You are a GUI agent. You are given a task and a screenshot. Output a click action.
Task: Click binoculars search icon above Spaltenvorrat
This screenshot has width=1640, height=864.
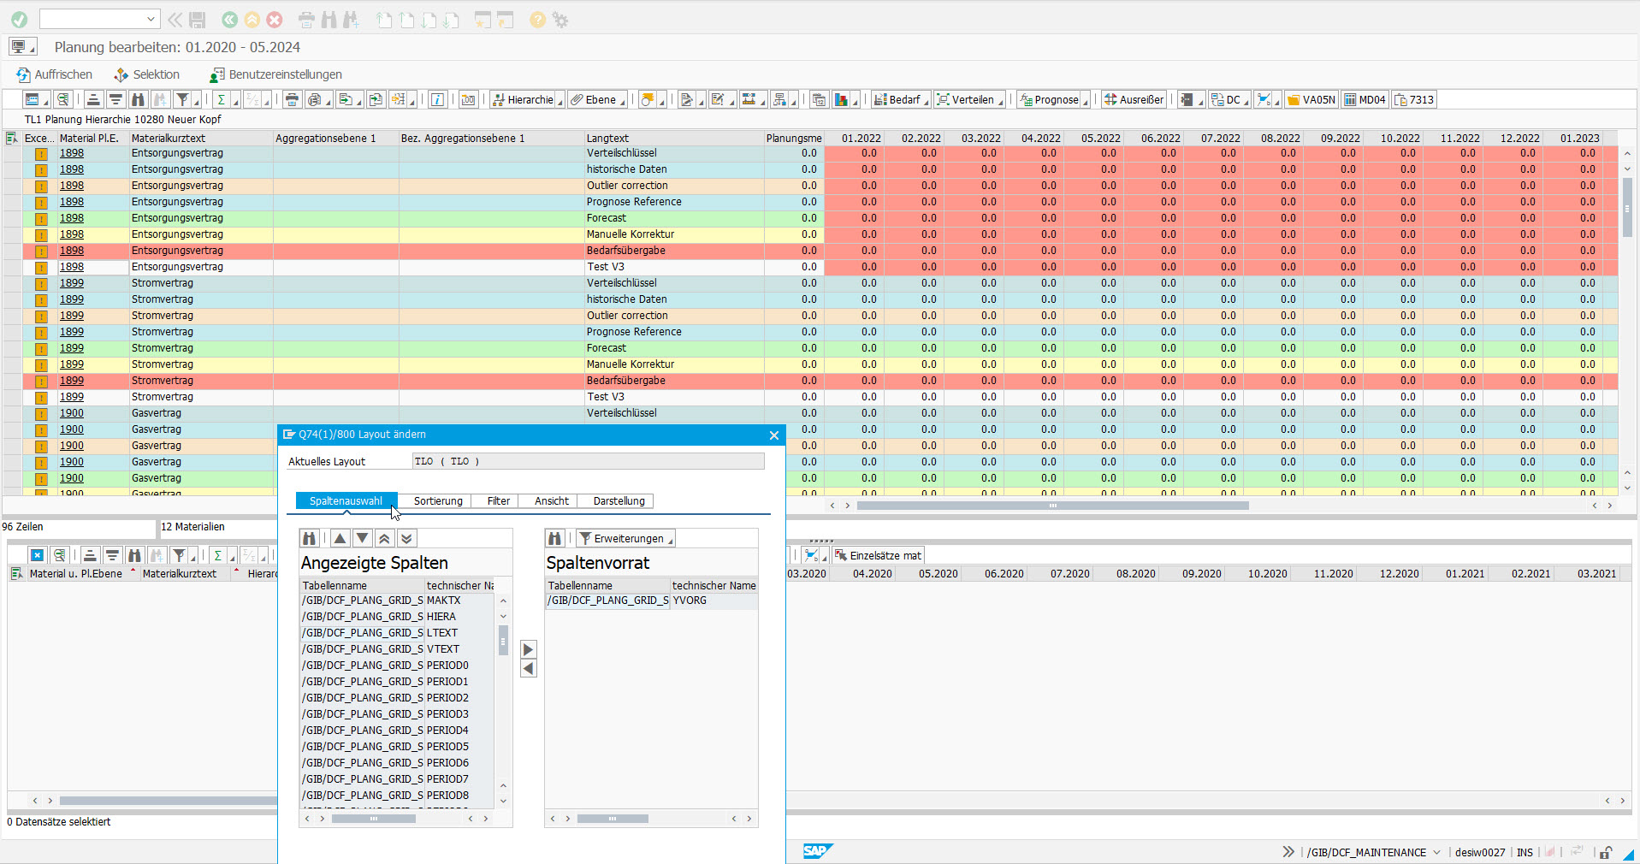pos(555,538)
